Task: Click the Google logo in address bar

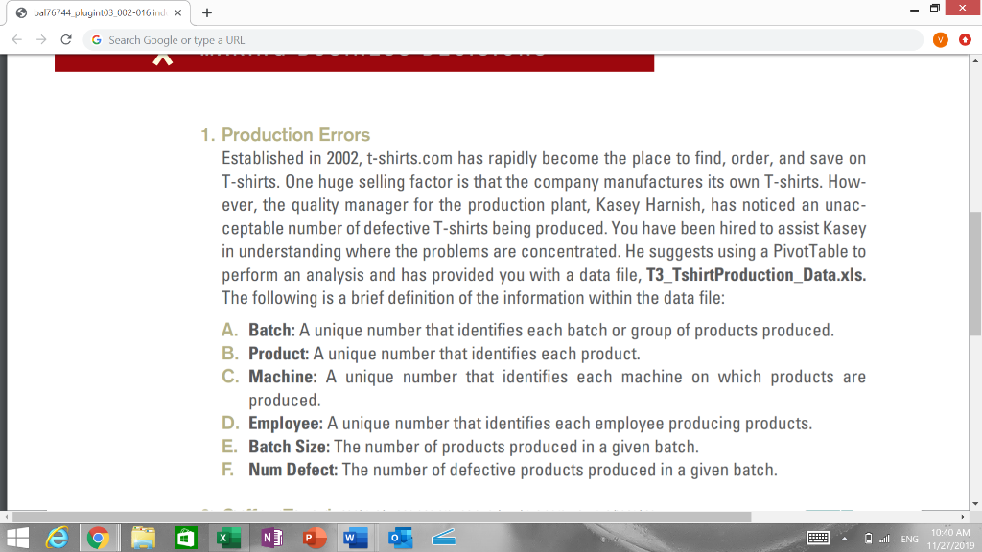Action: point(97,40)
